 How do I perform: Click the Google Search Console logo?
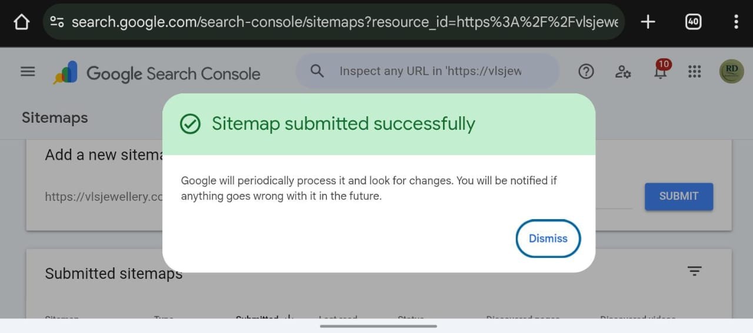point(156,73)
